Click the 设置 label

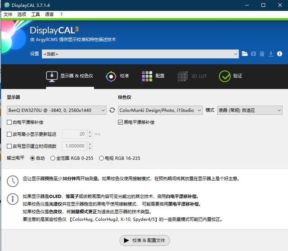(x=35, y=54)
